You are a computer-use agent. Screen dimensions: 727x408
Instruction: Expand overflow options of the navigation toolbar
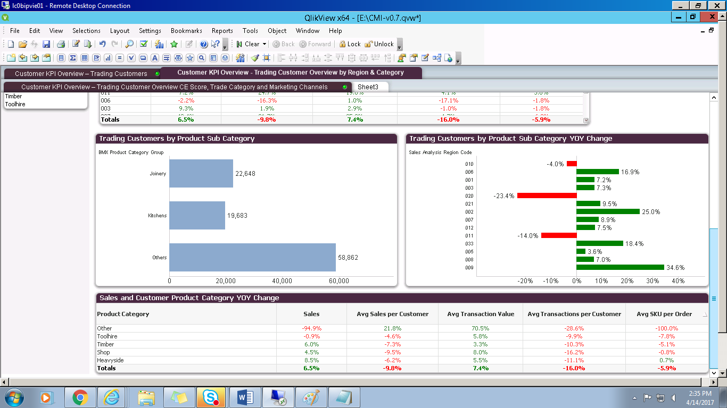point(400,45)
